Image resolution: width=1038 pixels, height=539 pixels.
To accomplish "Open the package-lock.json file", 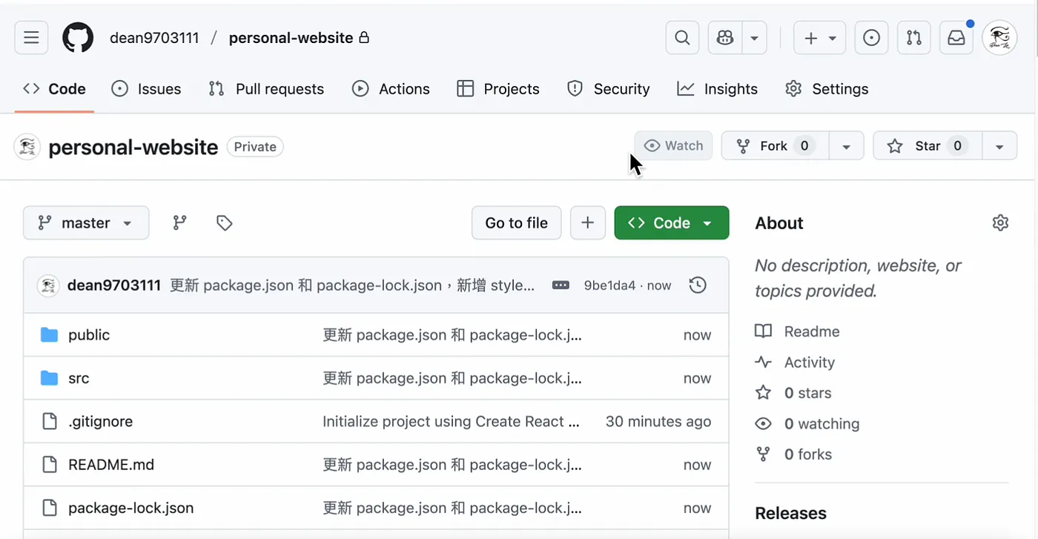I will click(130, 509).
